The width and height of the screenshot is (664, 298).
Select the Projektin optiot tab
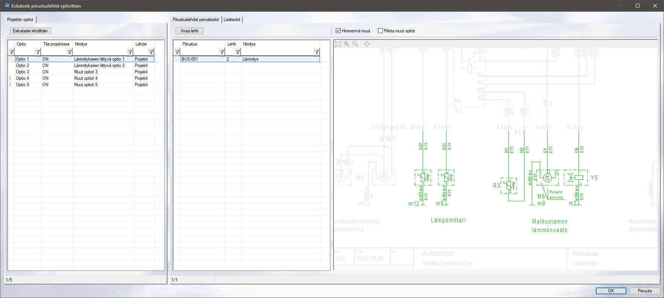[x=20, y=20]
